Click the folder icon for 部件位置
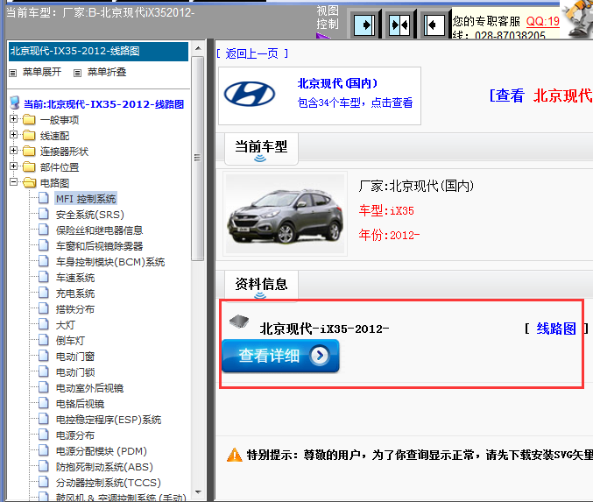Viewport: 593px width, 502px height. point(29,166)
